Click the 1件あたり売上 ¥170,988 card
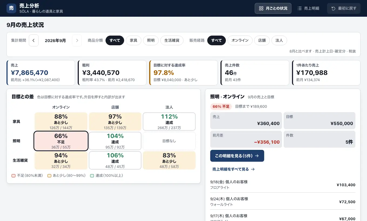This screenshot has width=367, height=221. pyautogui.click(x=326, y=73)
